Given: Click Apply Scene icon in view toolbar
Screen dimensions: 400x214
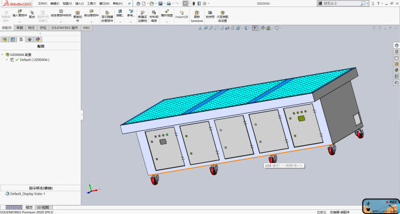Looking at the screenshot, I should point(269,28).
